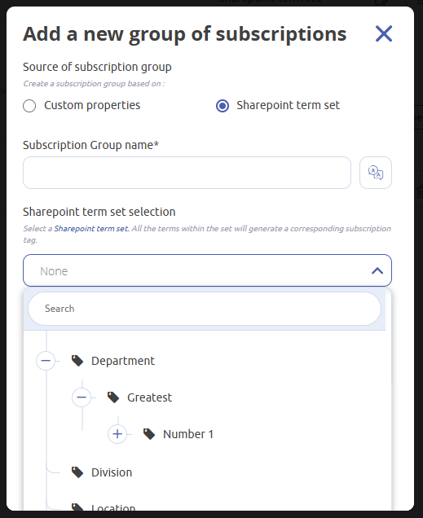
Task: Expand the Number 1 tree node
Action: [x=117, y=434]
